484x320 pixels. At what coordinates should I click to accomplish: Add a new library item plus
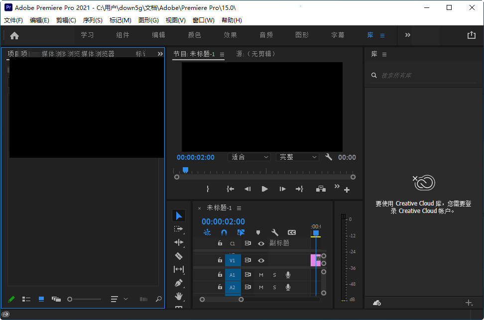point(469,303)
